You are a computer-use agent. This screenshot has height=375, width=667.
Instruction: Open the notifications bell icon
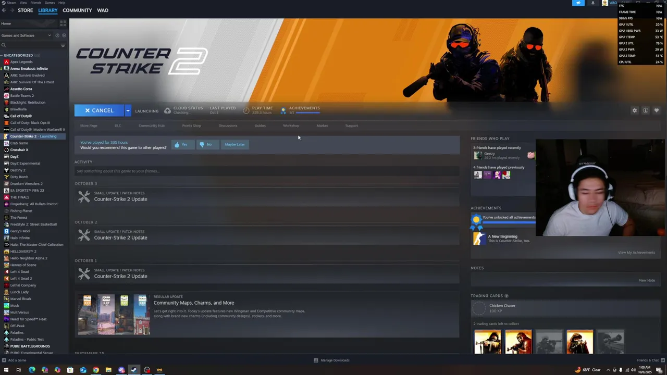coord(593,3)
